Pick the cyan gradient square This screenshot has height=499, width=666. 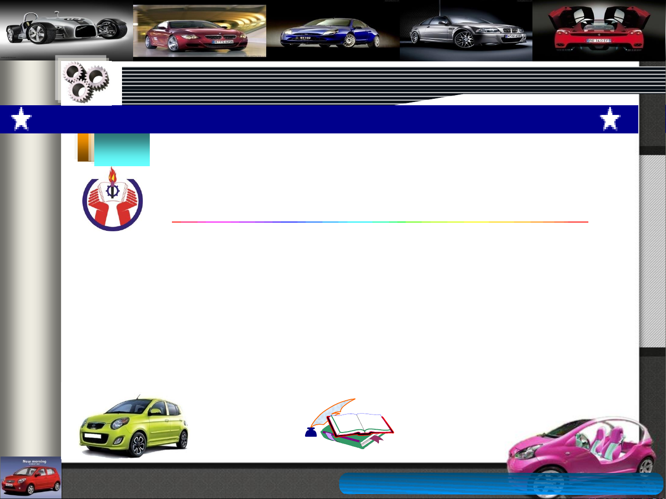point(122,150)
